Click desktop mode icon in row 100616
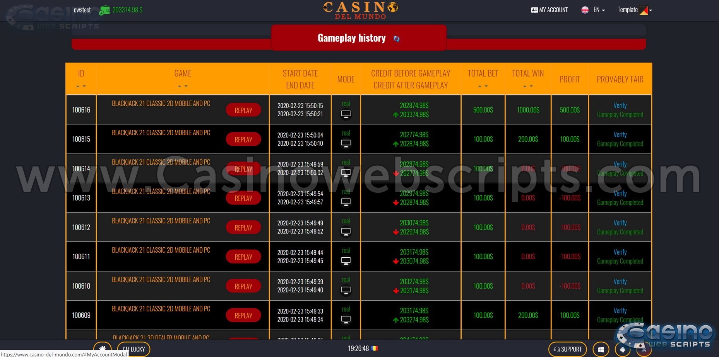Screen dimensions: 719x357 (x=346, y=114)
